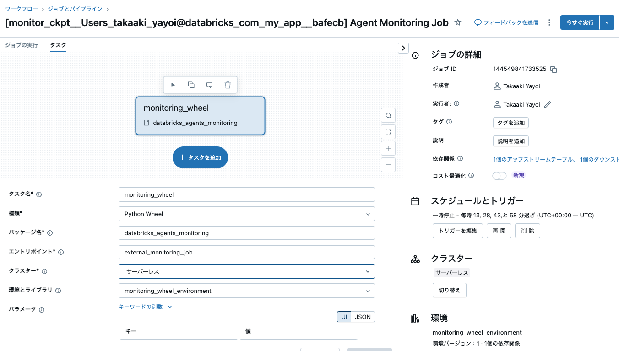Viewport: 619px width, 351px height.
Task: Go to ワークフロー breadcrumb
Action: (22, 9)
